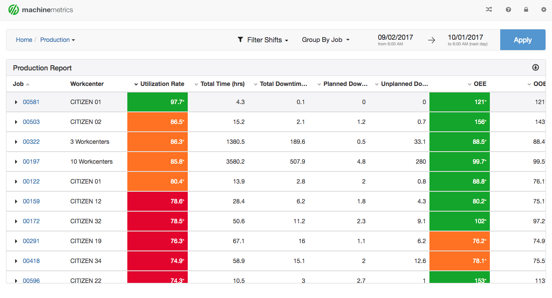The width and height of the screenshot is (552, 298).
Task: Click the Home breadcrumb link
Action: click(24, 39)
